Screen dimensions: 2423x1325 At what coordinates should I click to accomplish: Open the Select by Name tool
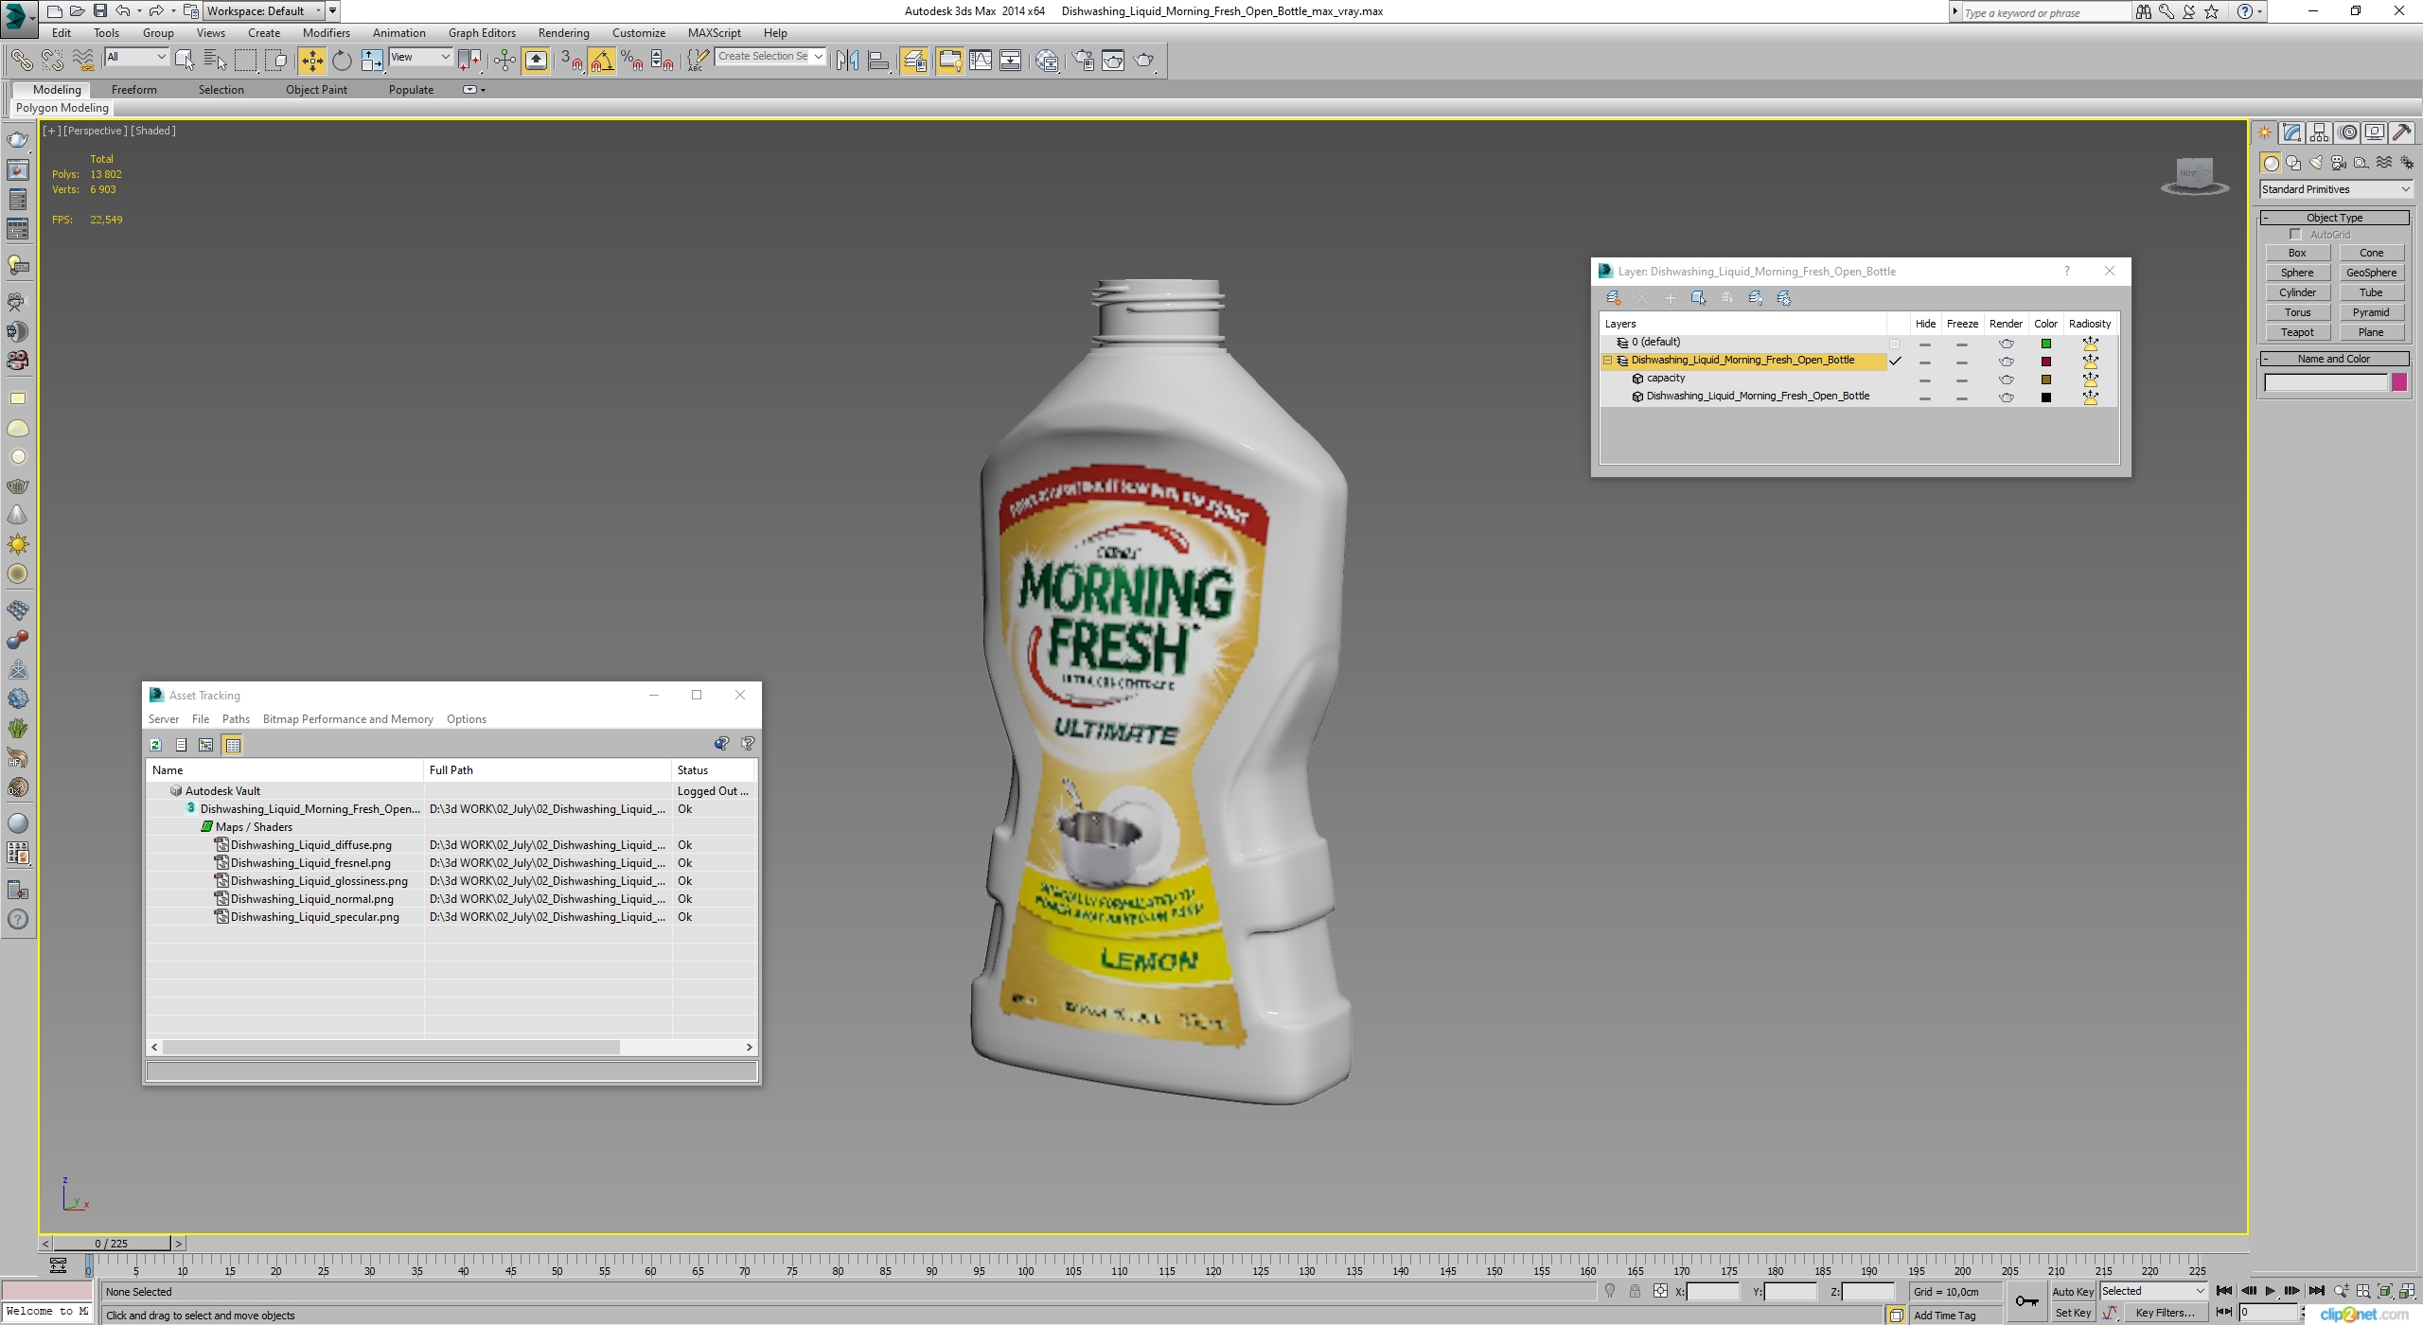[x=215, y=61]
